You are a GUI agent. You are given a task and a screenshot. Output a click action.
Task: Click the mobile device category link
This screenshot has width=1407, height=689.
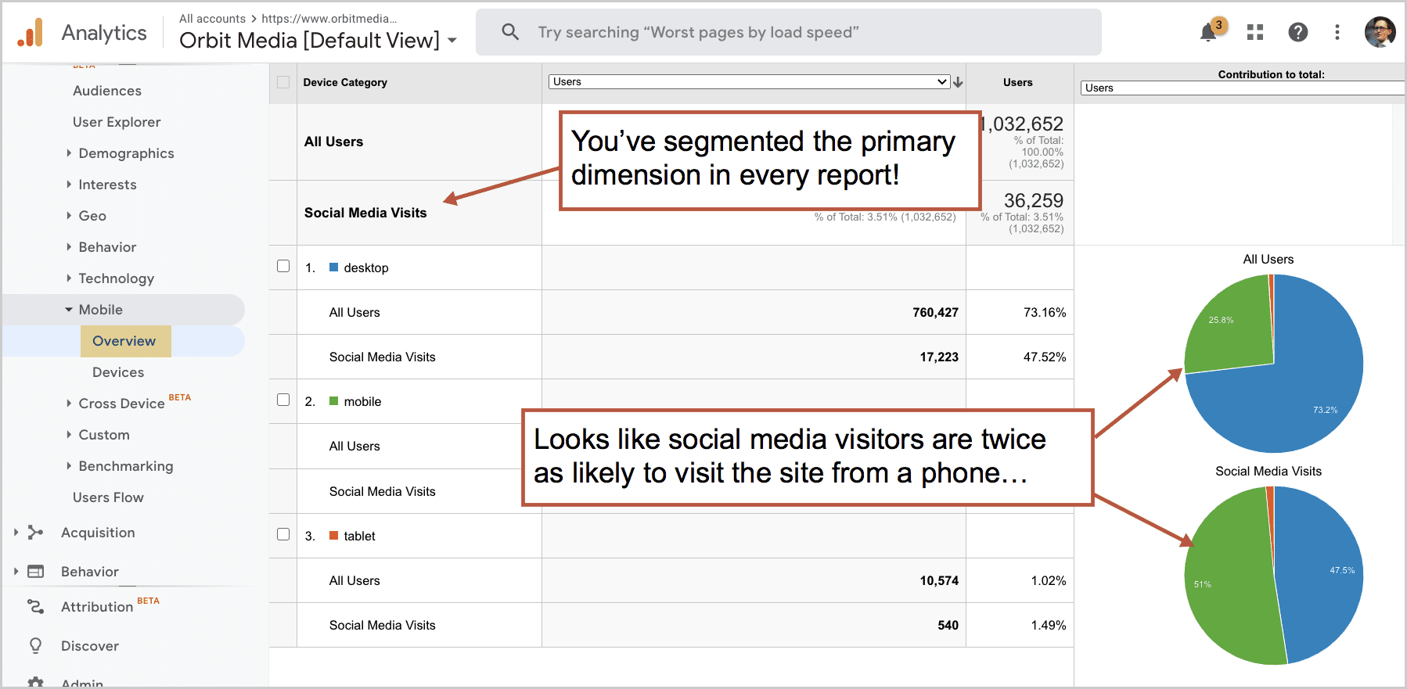pyautogui.click(x=362, y=401)
